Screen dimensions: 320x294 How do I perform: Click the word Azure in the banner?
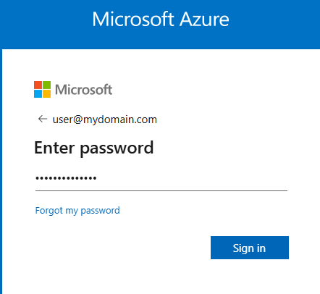tap(204, 20)
